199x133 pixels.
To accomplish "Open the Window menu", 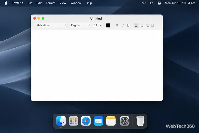I will pos(76,3).
